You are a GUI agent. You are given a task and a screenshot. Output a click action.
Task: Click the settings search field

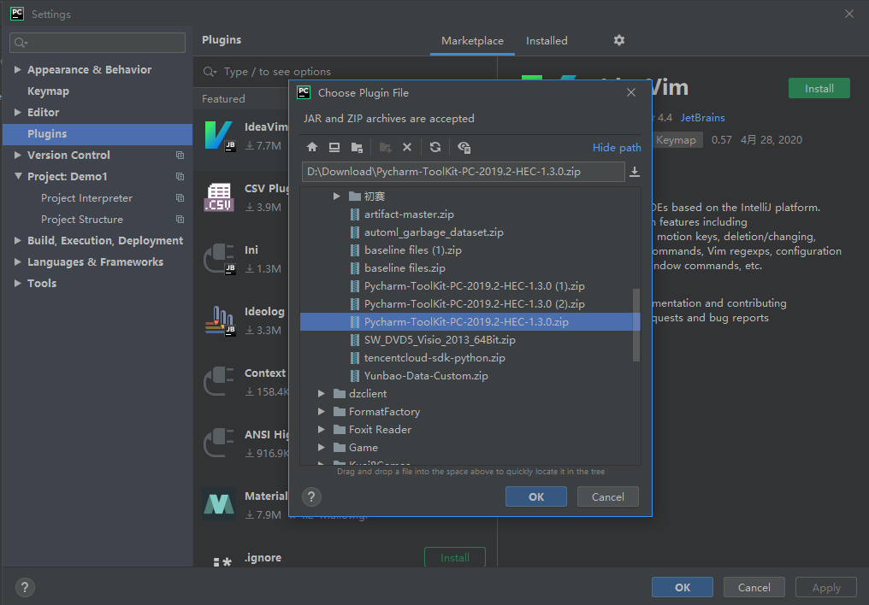pyautogui.click(x=98, y=43)
